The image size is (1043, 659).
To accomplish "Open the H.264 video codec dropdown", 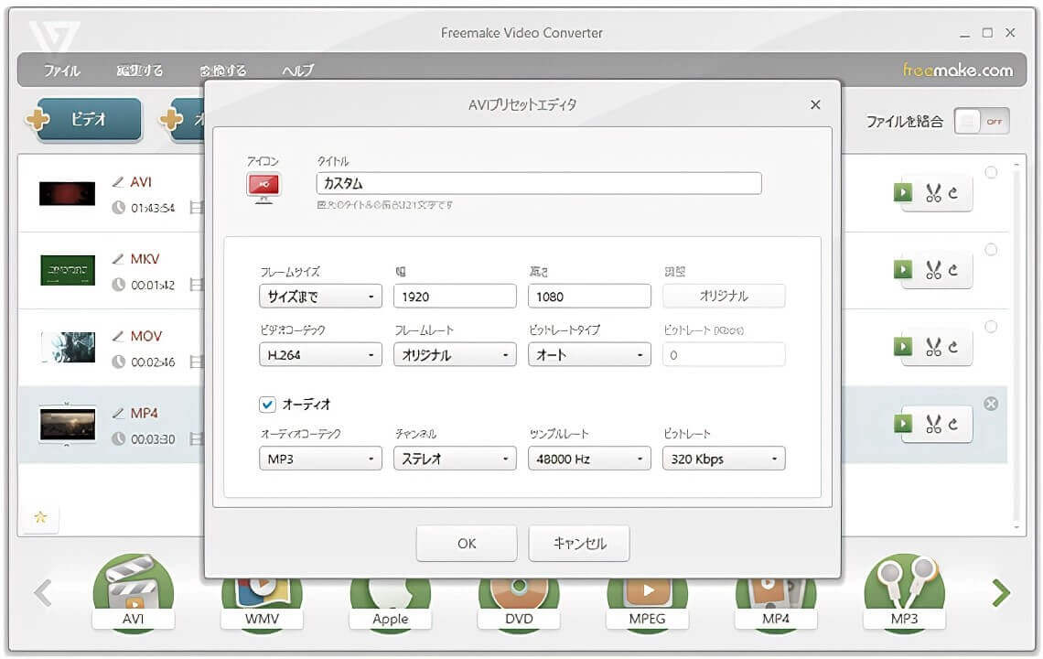I will 320,355.
